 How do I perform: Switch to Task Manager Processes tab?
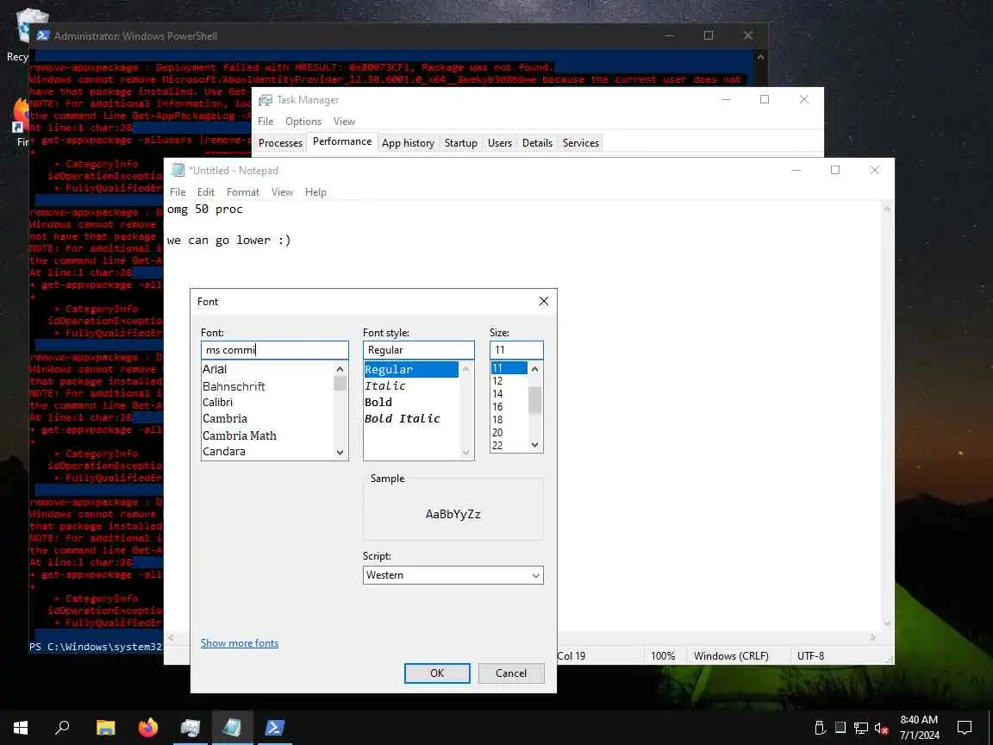(280, 142)
